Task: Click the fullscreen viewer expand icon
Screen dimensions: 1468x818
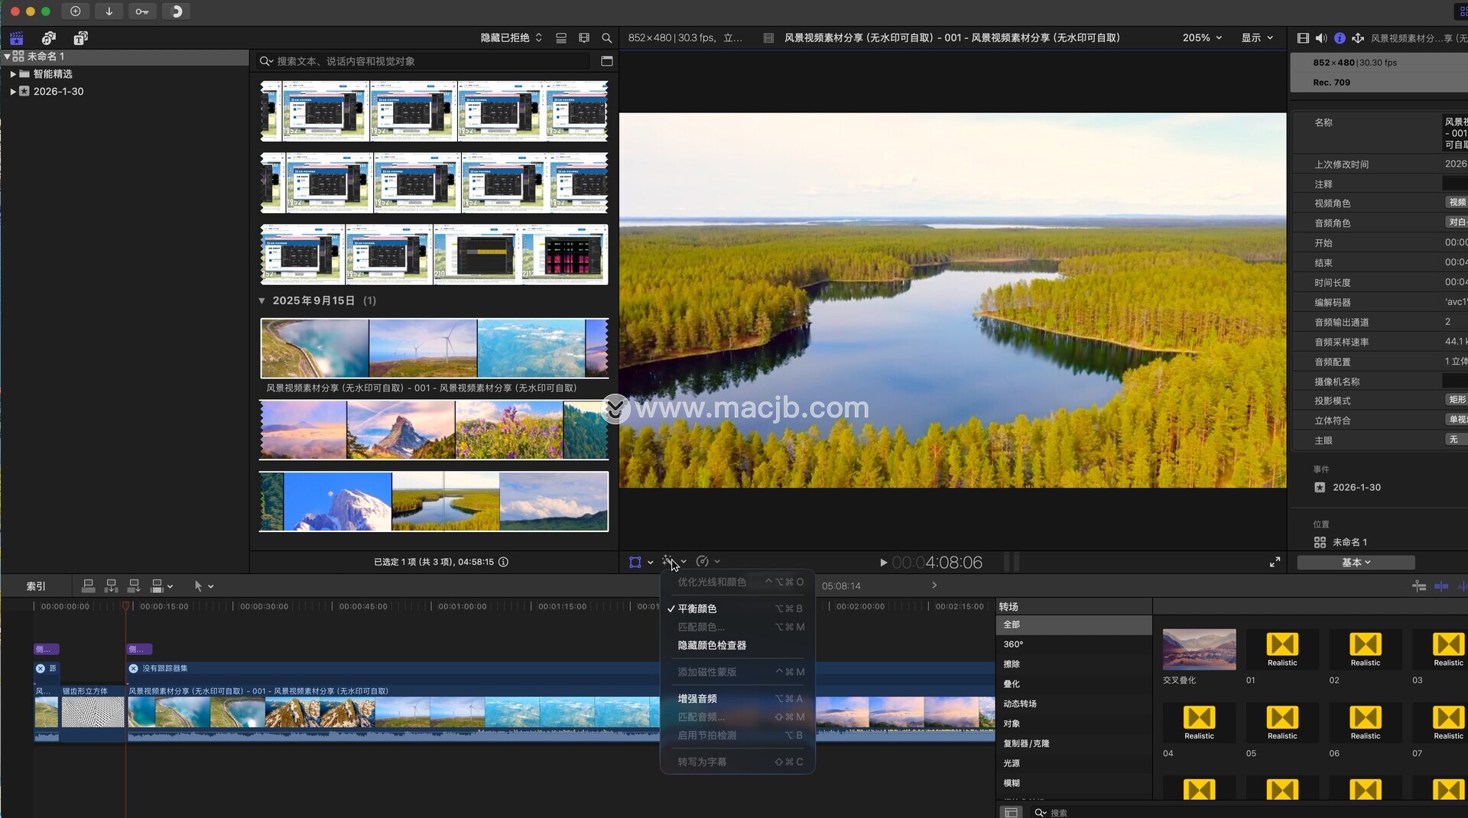Action: point(1275,563)
